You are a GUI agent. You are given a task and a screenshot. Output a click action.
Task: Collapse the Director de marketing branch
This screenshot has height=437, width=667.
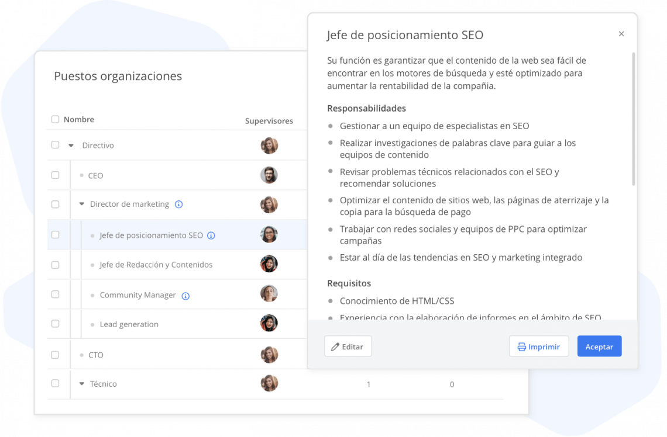tap(82, 204)
